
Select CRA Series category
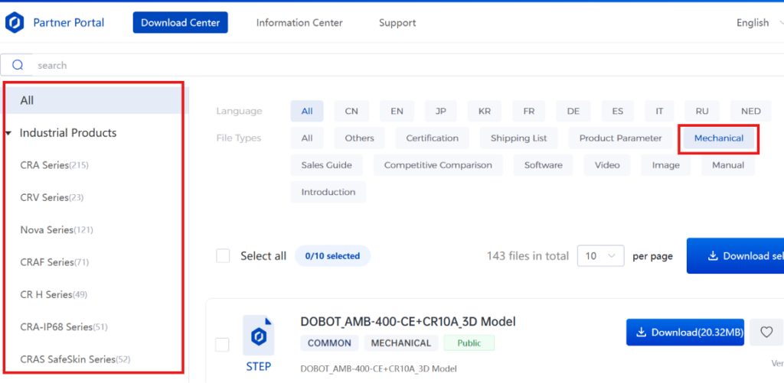click(x=54, y=165)
